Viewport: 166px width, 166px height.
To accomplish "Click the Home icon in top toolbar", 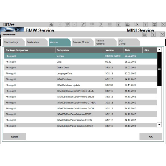I will [x=51, y=25].
